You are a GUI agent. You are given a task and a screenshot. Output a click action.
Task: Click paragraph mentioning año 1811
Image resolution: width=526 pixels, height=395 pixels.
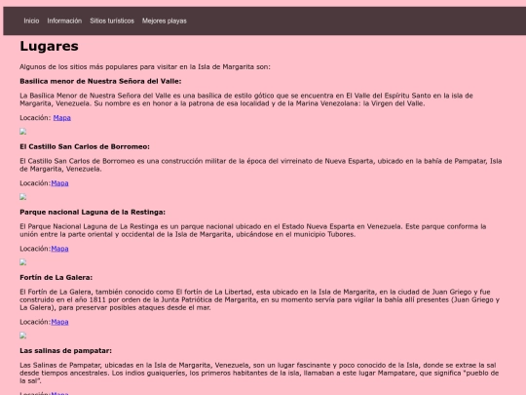point(260,299)
